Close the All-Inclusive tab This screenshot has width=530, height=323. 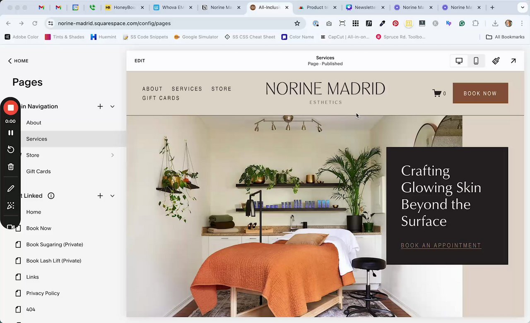(x=287, y=7)
